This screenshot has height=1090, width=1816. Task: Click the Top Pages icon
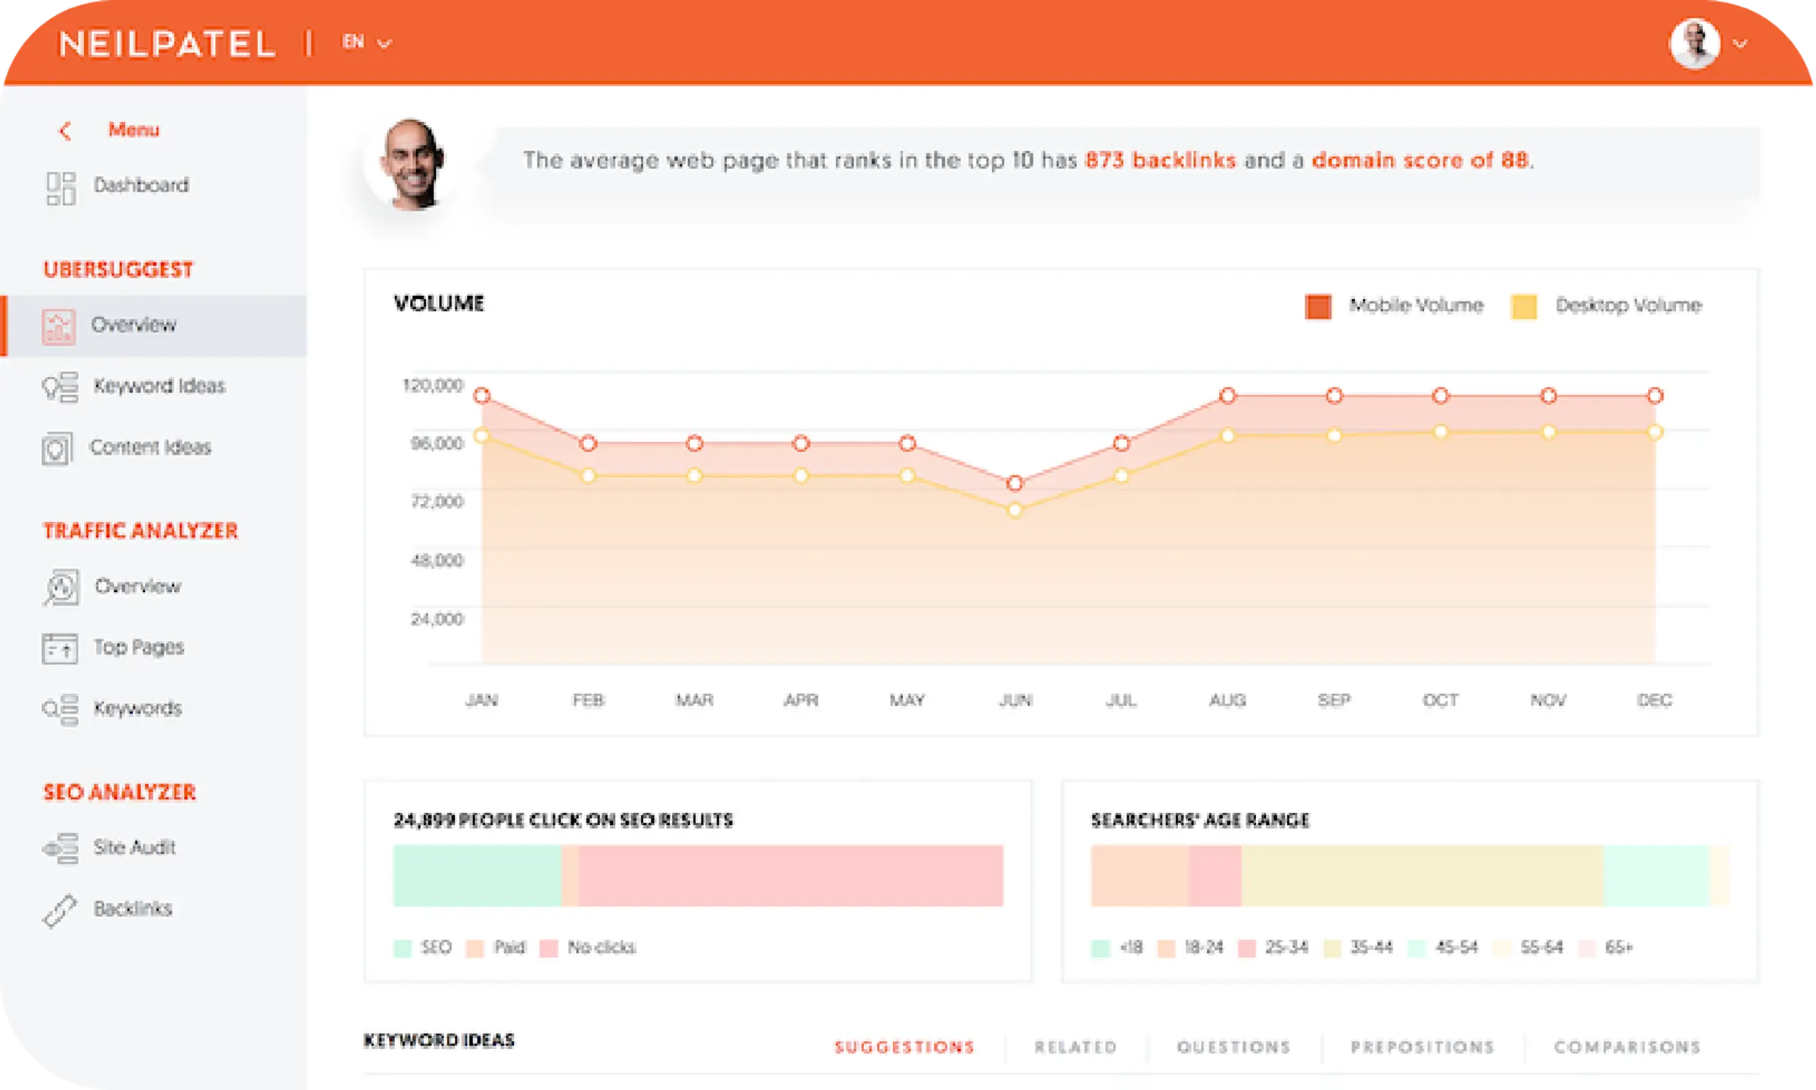[x=60, y=649]
